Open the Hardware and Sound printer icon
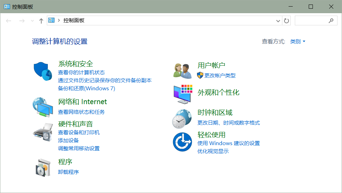Screen dimensions: 342x193 point(43,132)
